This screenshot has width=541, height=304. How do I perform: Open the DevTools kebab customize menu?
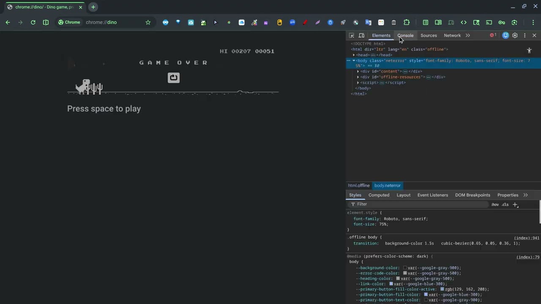525,35
